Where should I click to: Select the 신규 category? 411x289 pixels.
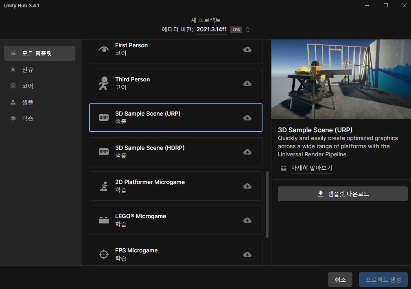point(39,70)
